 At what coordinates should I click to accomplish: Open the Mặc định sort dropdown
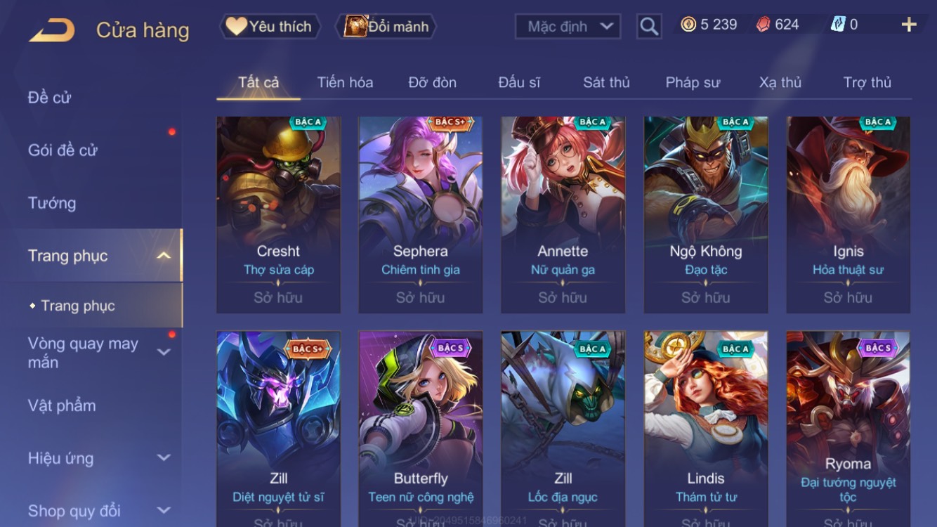click(x=568, y=27)
